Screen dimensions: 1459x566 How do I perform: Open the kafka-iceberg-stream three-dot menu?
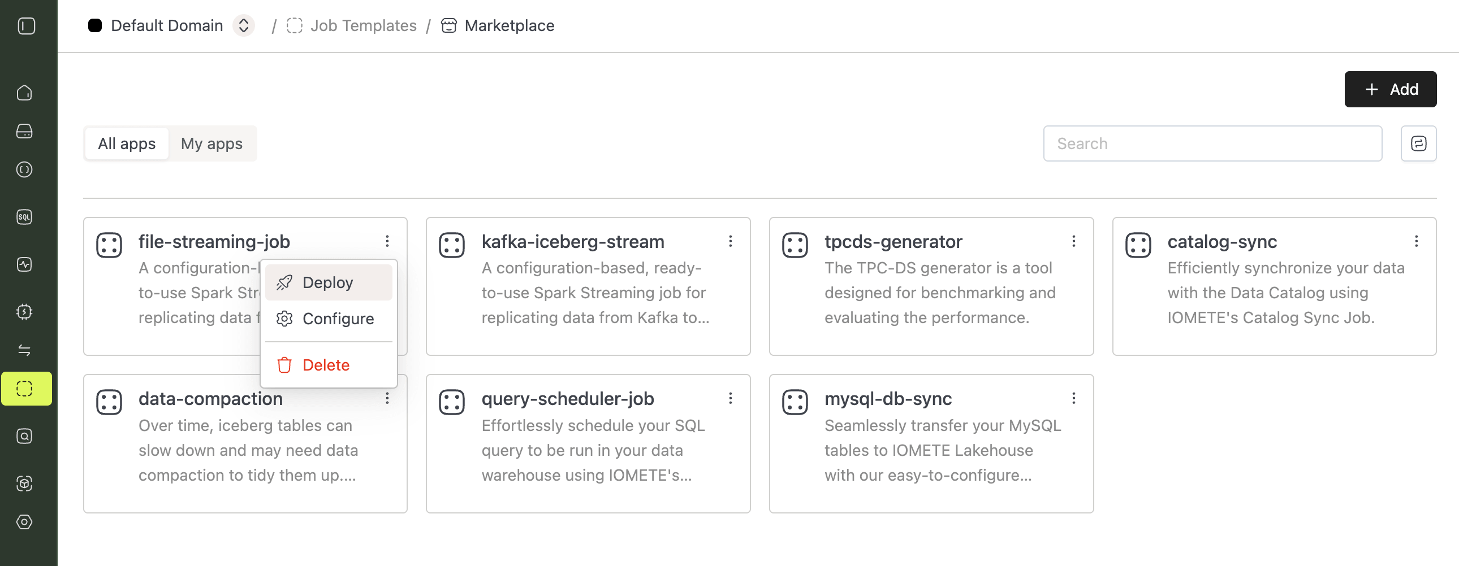point(731,242)
